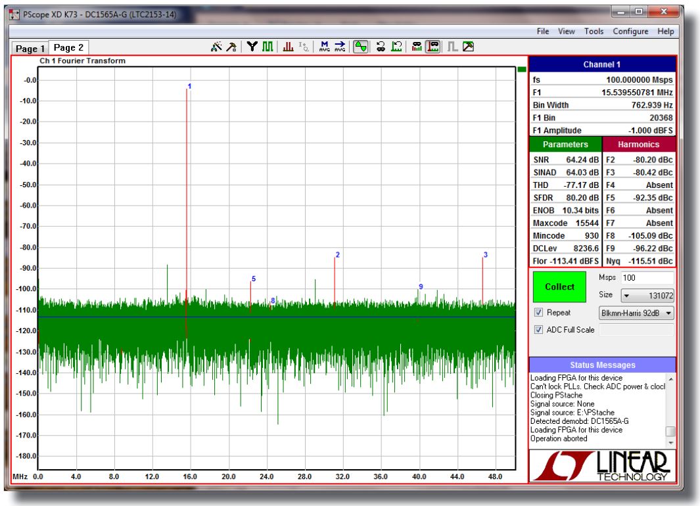Open the View menu
Screen dimensions: 700x506
(566, 32)
